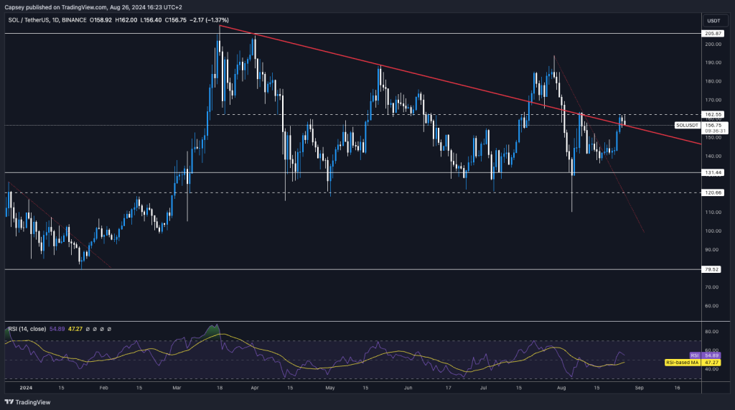
Task: Click the Sep label on time axis
Action: (640, 386)
